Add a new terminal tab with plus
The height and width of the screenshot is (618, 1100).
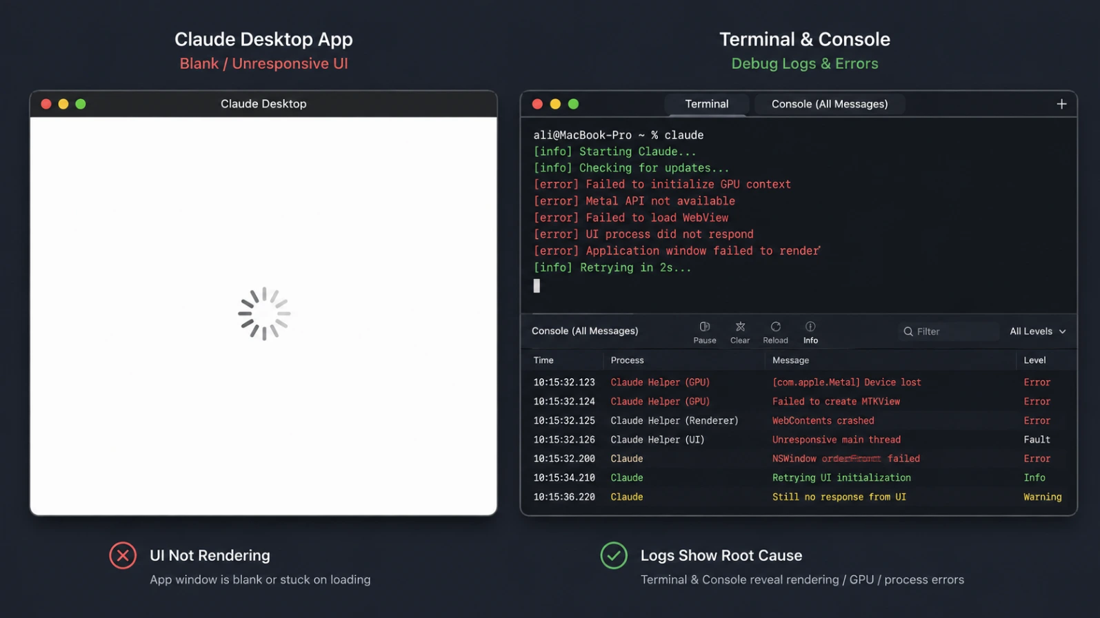[x=1061, y=104]
